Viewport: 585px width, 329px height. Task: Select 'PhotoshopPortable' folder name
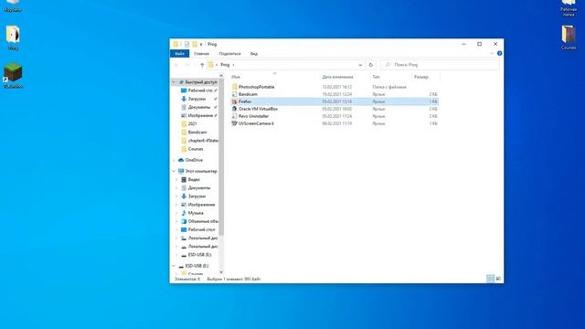click(257, 87)
